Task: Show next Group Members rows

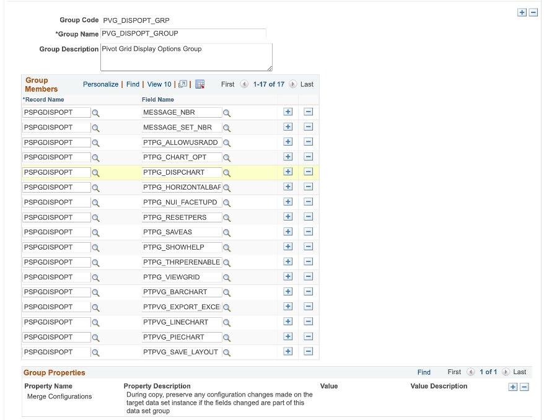Action: [293, 84]
